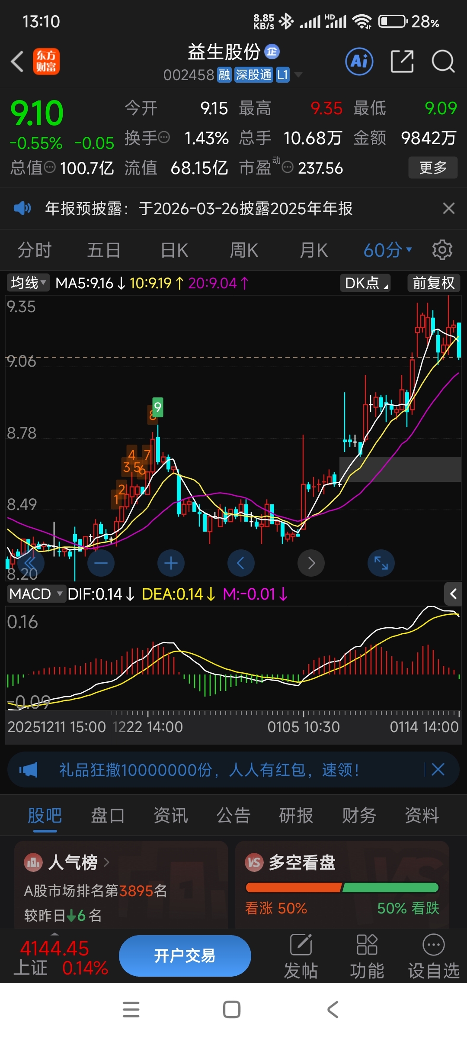Vote 看涨 50%
Image resolution: width=467 pixels, height=1039 pixels.
[x=276, y=908]
